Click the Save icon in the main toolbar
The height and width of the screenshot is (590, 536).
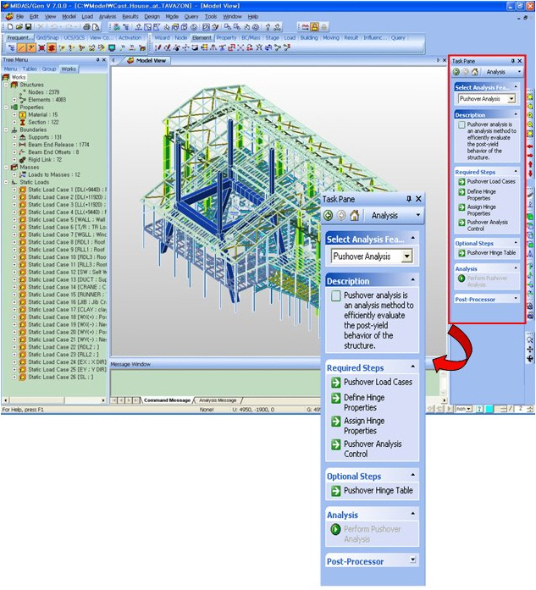point(27,27)
